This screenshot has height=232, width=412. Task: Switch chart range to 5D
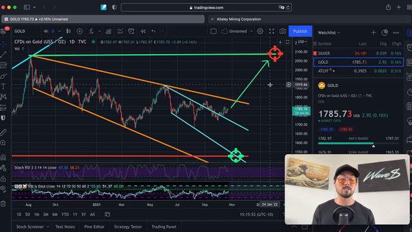(x=28, y=215)
